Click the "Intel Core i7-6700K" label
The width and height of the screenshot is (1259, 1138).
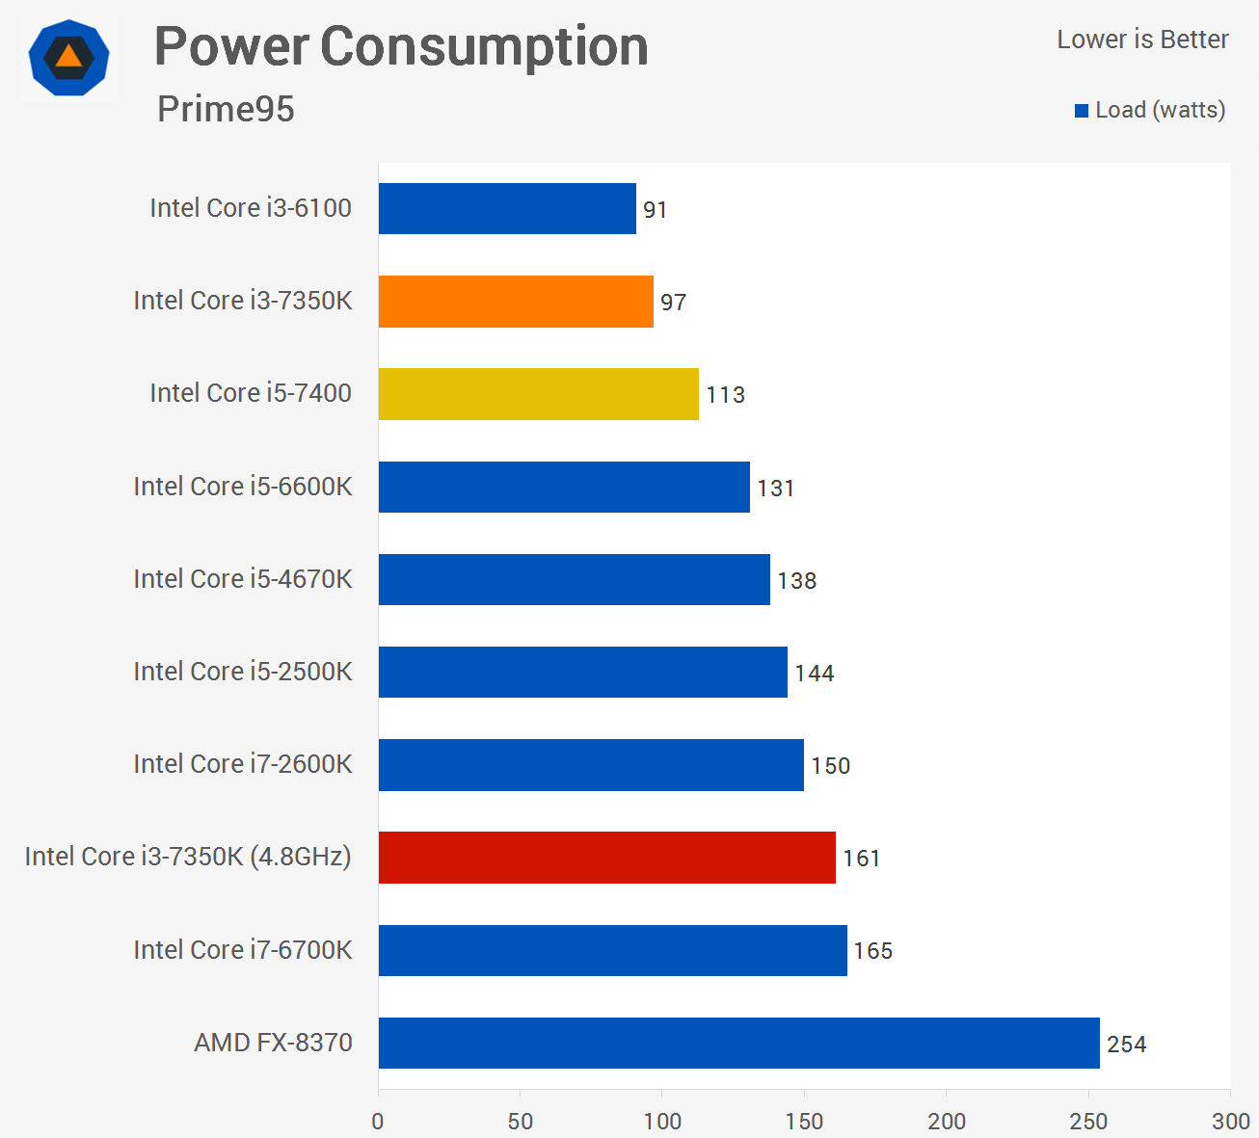[243, 950]
